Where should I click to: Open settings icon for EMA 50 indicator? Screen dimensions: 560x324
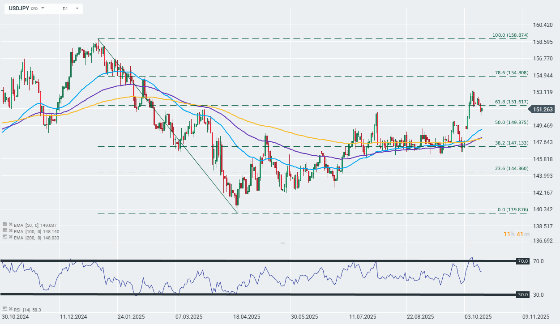pos(4,224)
